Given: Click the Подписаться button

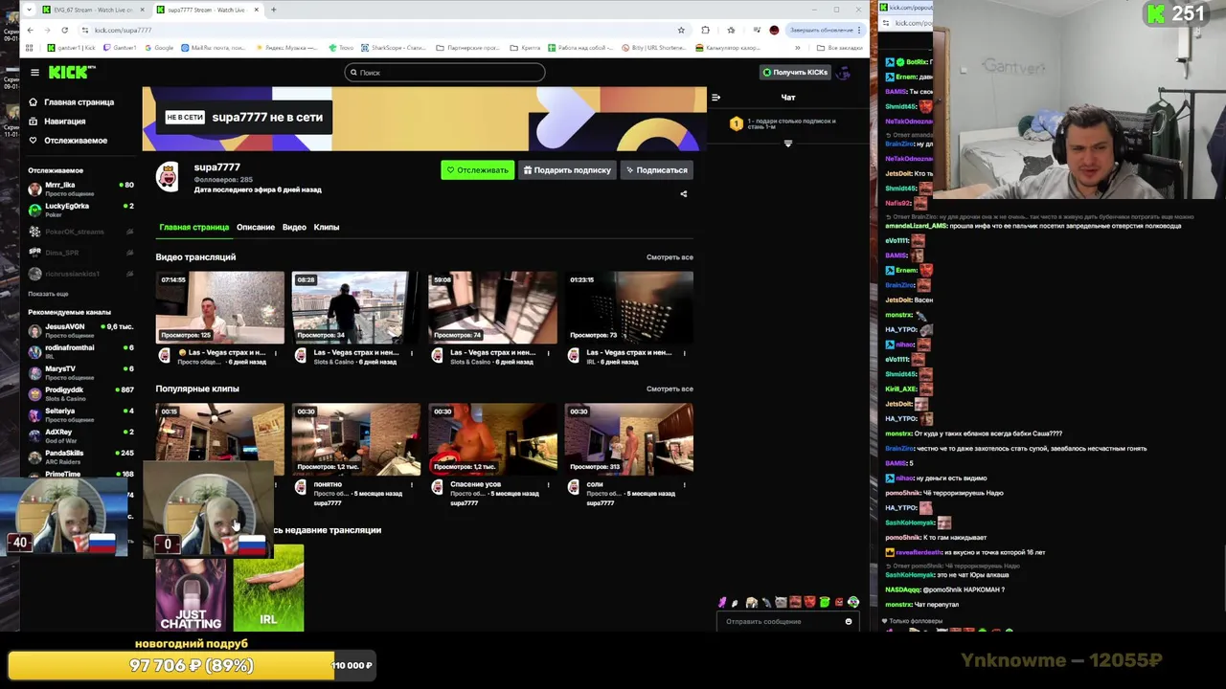Looking at the screenshot, I should tap(657, 170).
